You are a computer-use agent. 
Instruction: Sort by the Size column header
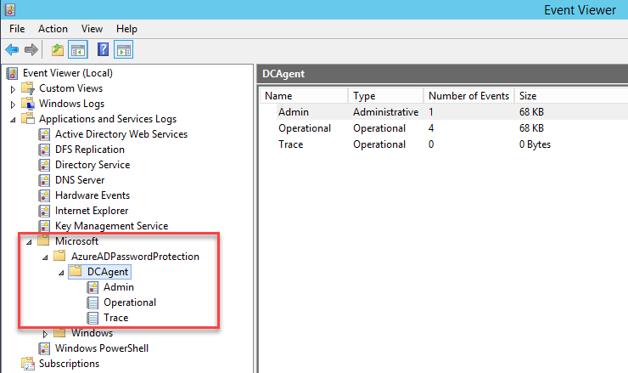[571, 96]
